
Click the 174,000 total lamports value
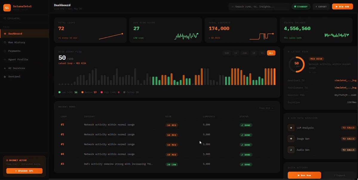[x=219, y=29]
